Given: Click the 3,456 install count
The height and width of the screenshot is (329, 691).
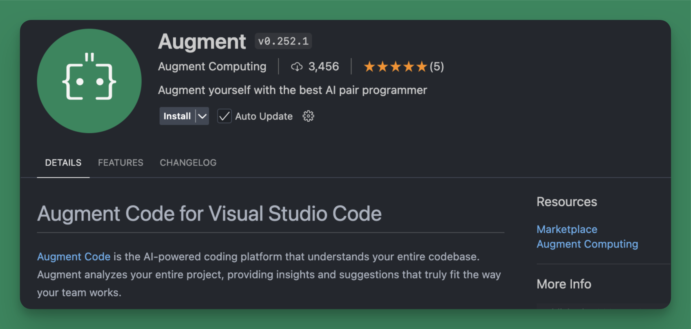Looking at the screenshot, I should [323, 66].
